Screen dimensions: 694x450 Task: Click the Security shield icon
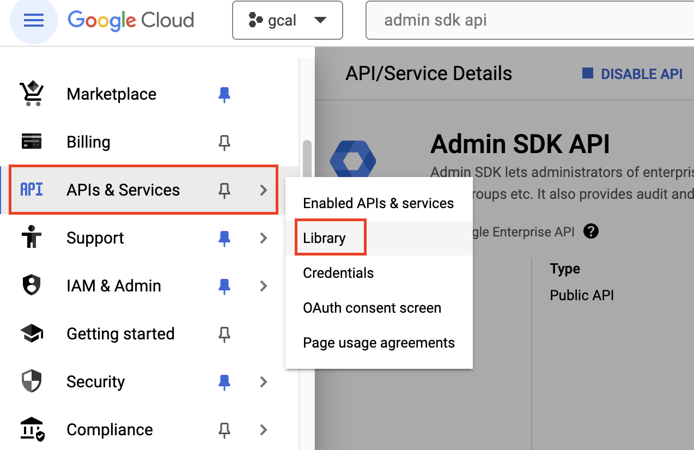[32, 381]
